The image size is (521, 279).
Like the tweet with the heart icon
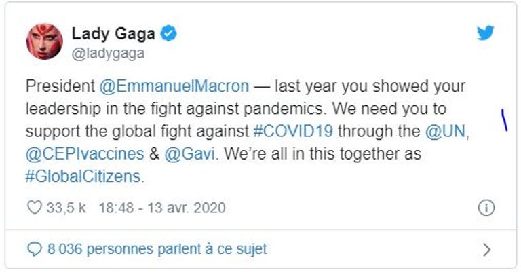tap(34, 208)
